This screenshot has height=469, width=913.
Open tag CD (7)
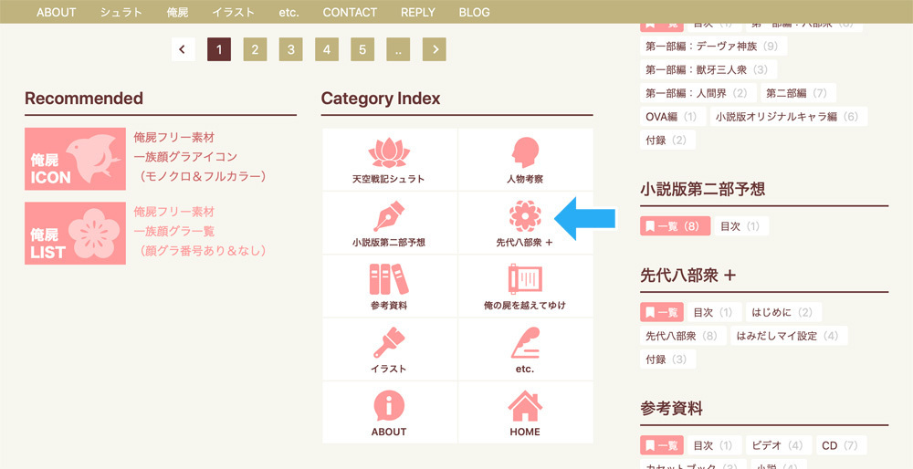pyautogui.click(x=842, y=445)
